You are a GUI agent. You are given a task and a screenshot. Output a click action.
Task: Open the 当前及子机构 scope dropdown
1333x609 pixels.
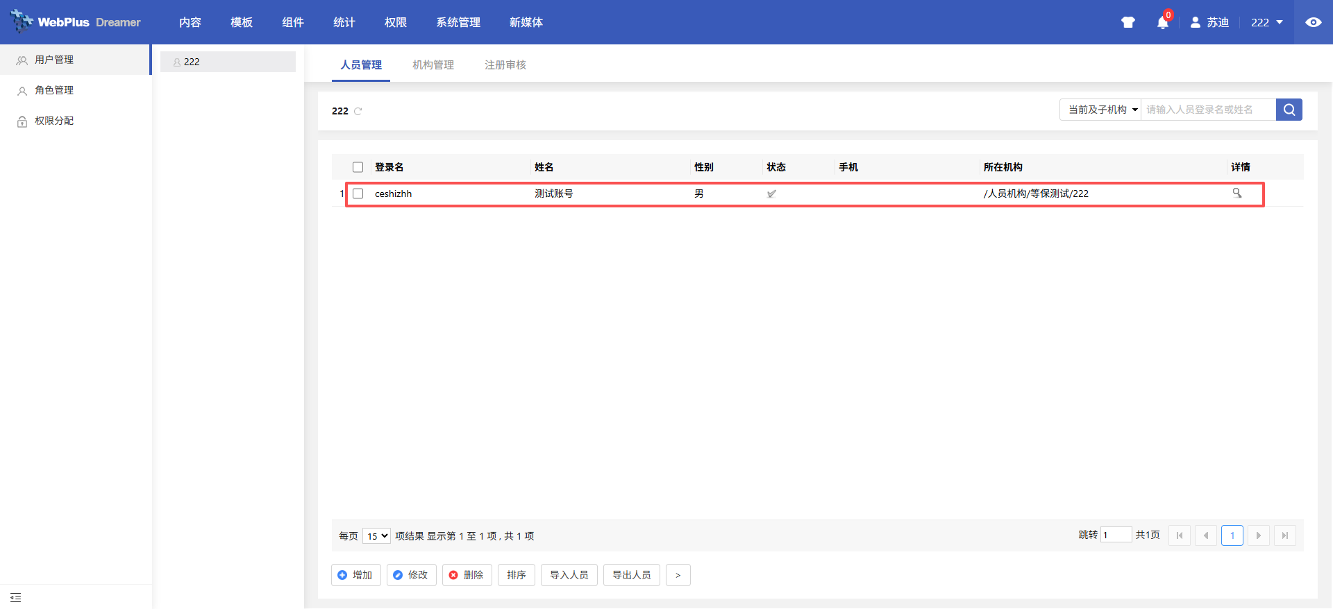pos(1100,110)
